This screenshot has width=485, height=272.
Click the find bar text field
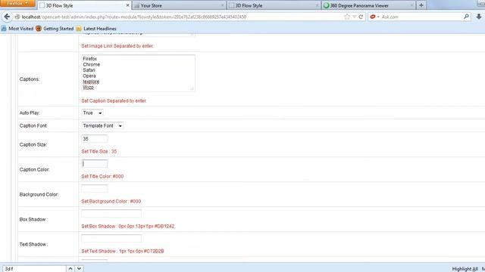pyautogui.click(x=34, y=269)
